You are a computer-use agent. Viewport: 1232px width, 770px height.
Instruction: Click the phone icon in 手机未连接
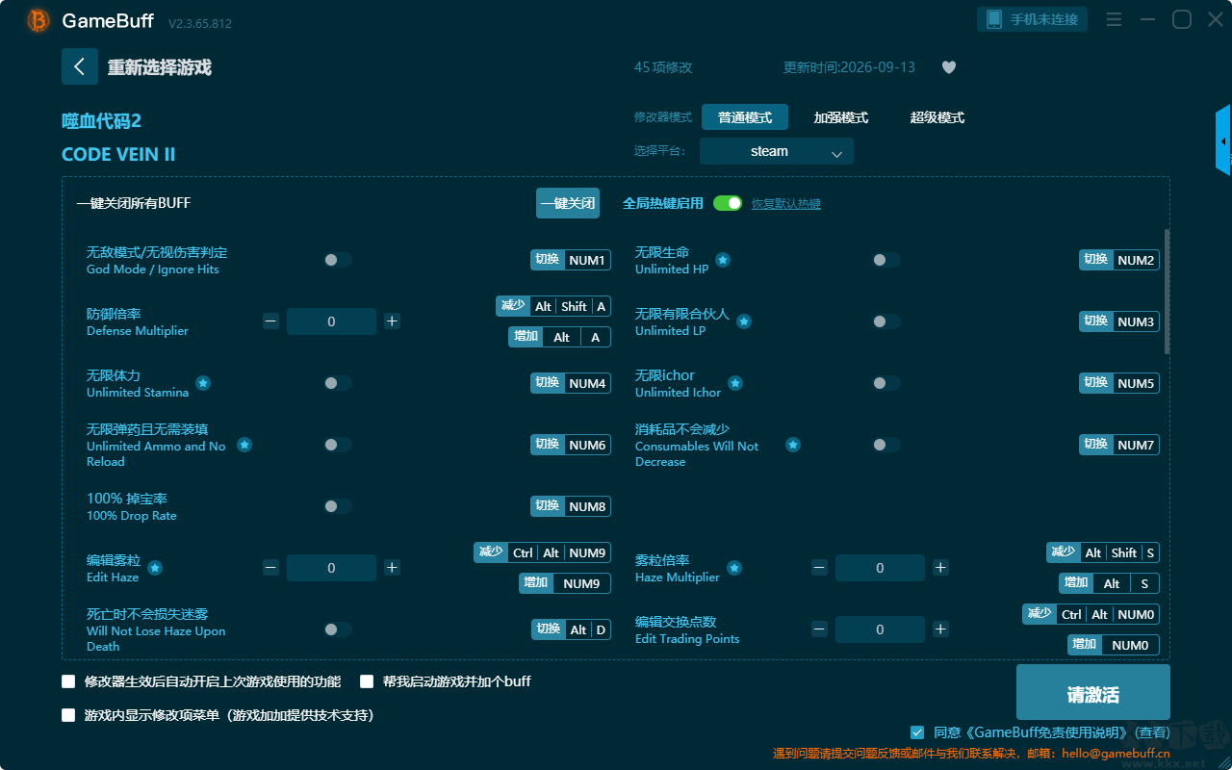993,19
